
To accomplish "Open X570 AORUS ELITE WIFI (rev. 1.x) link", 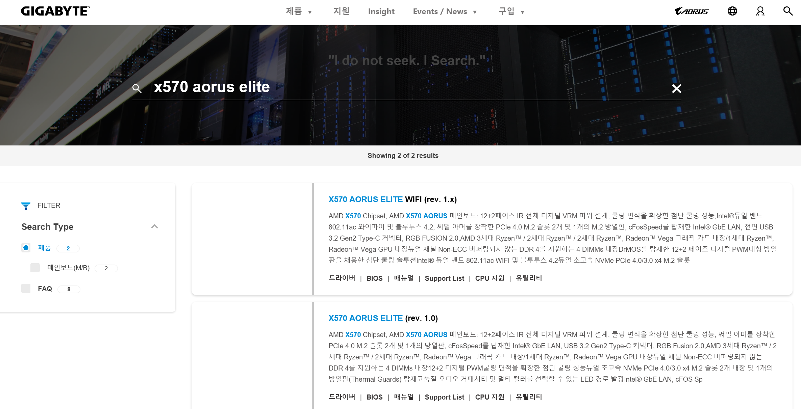I will click(393, 199).
